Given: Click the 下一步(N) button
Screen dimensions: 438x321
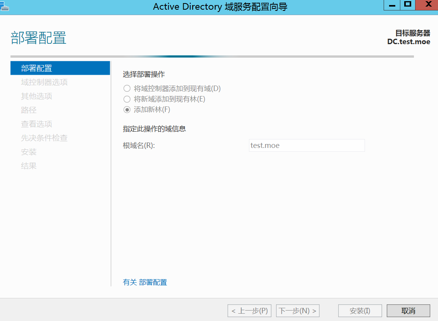Looking at the screenshot, I should tap(297, 311).
